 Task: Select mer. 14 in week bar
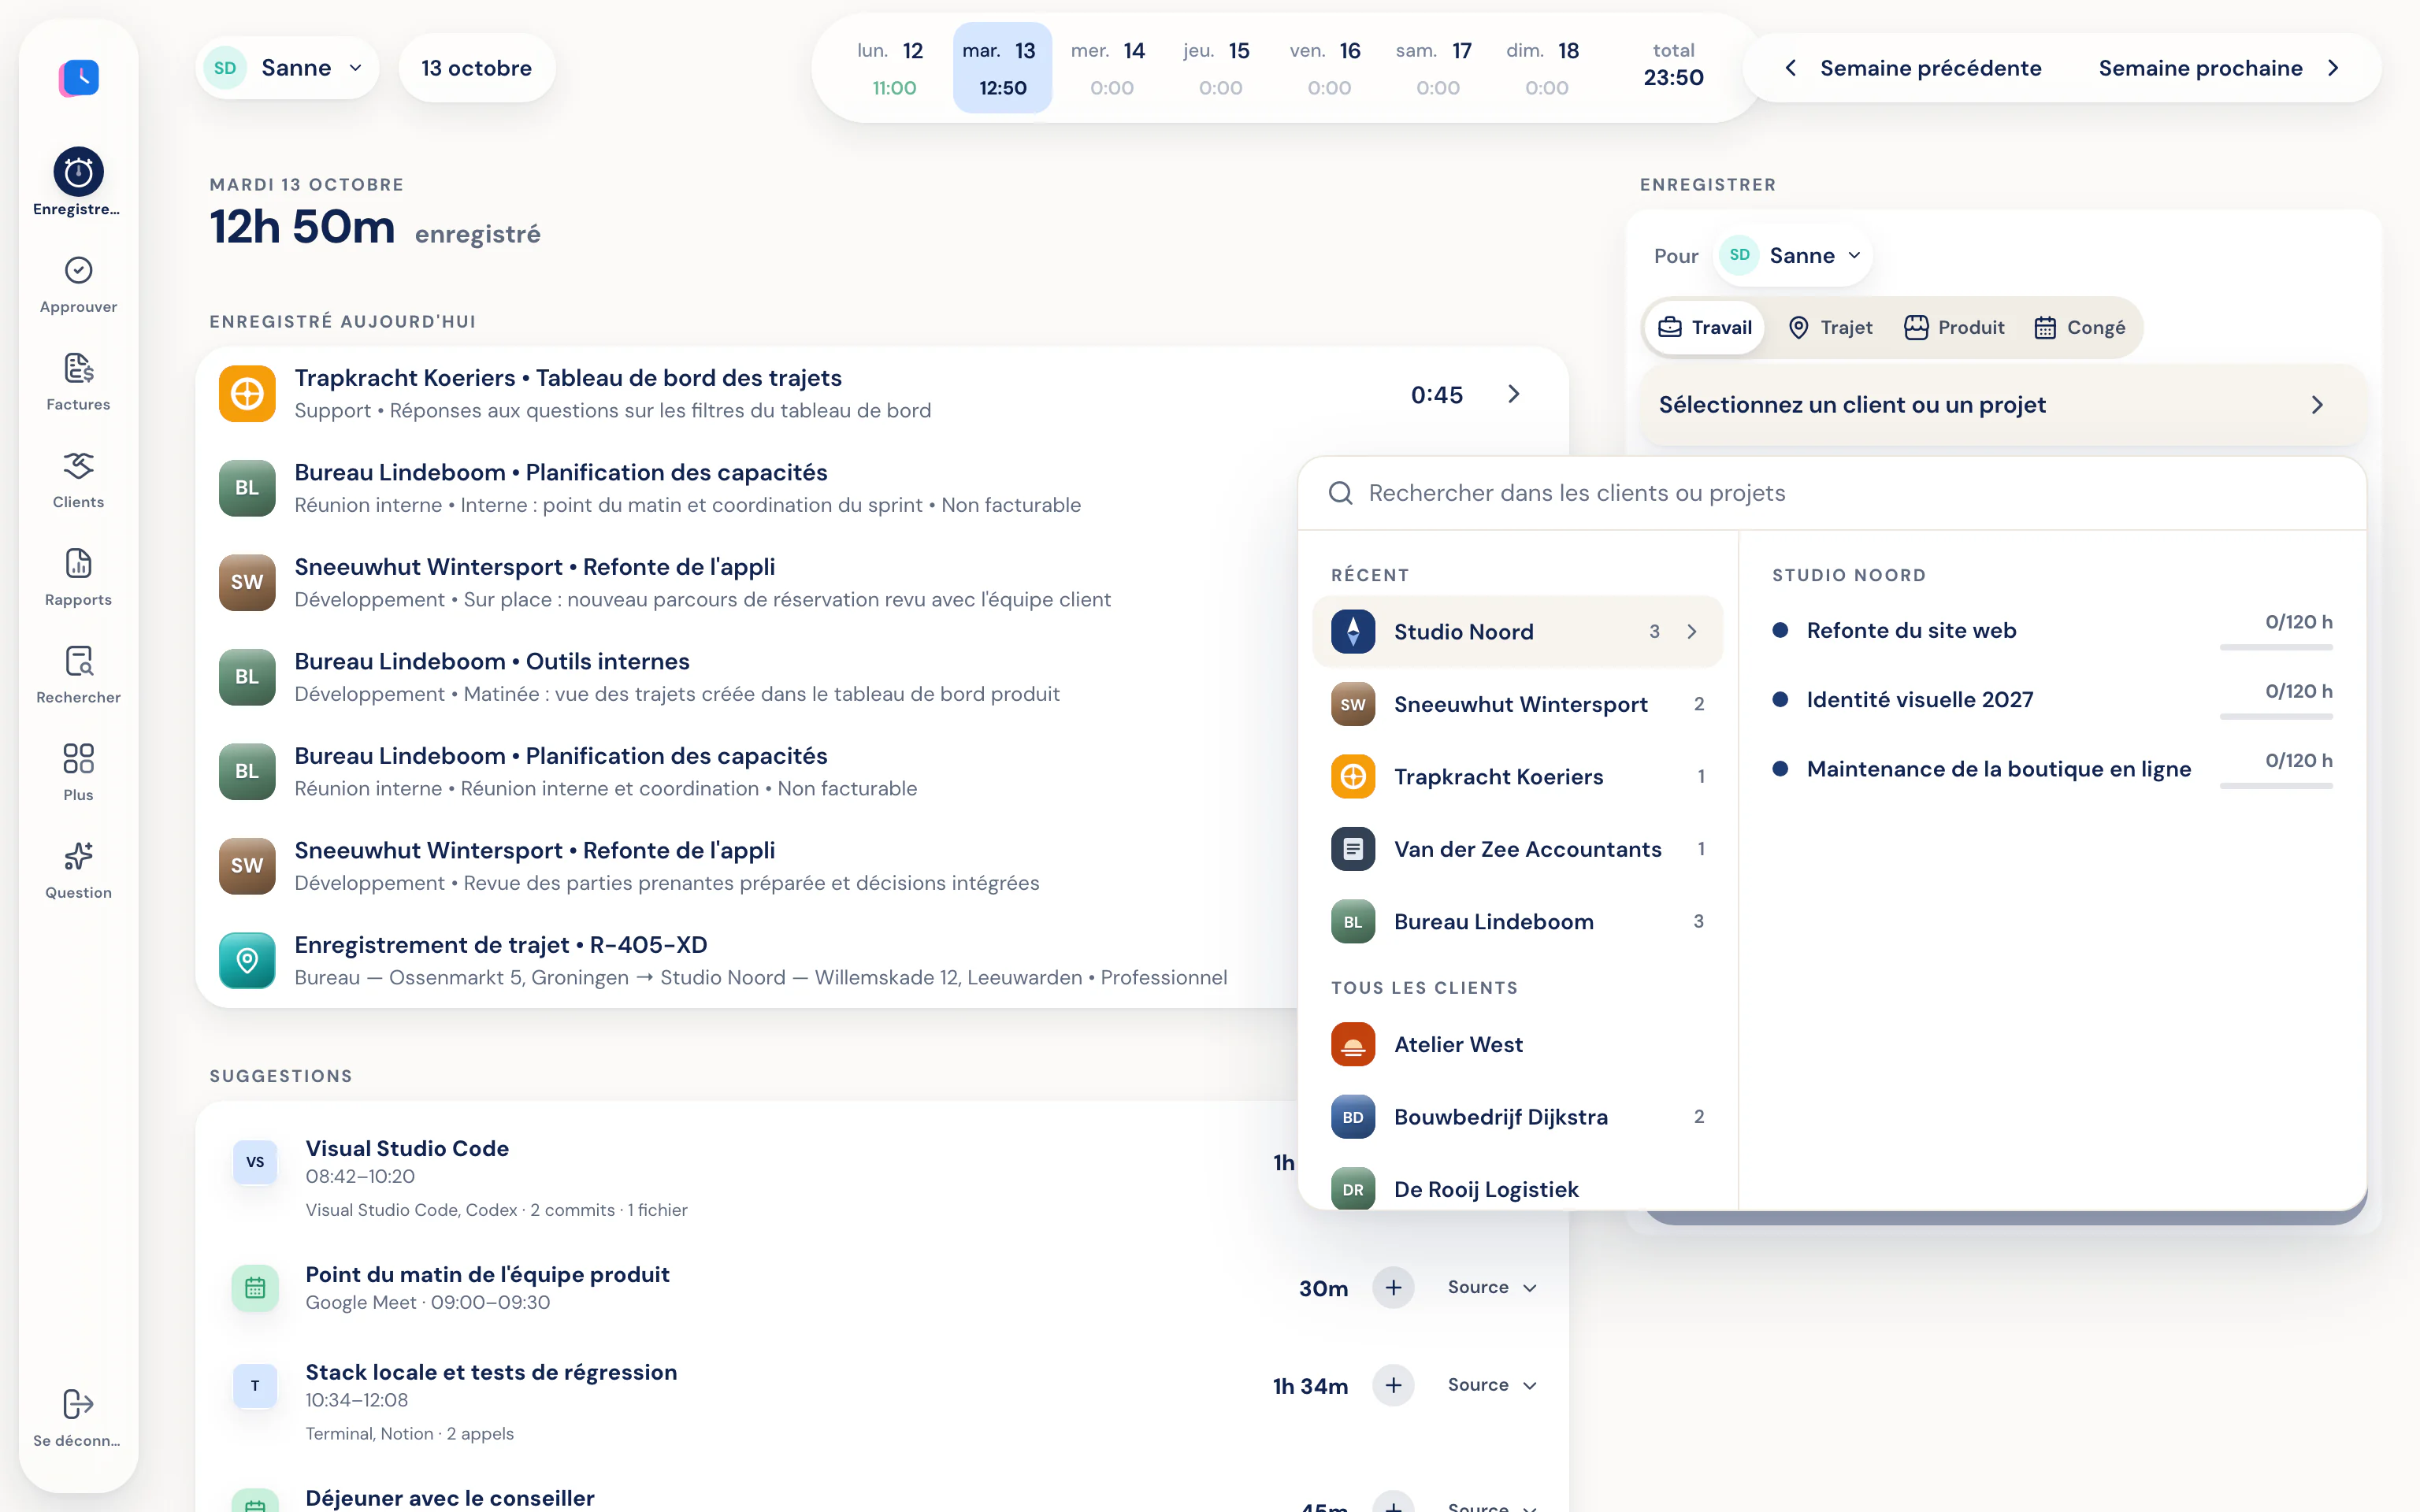pyautogui.click(x=1111, y=68)
